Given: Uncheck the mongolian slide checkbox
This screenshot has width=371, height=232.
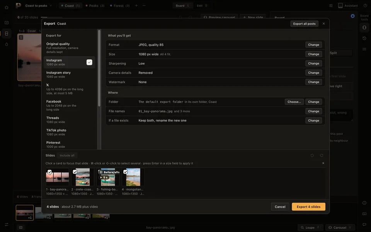Looking at the screenshot, I should (x=125, y=172).
